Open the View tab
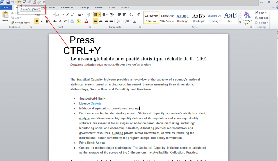The width and height of the screenshot is (278, 161). point(112,7)
